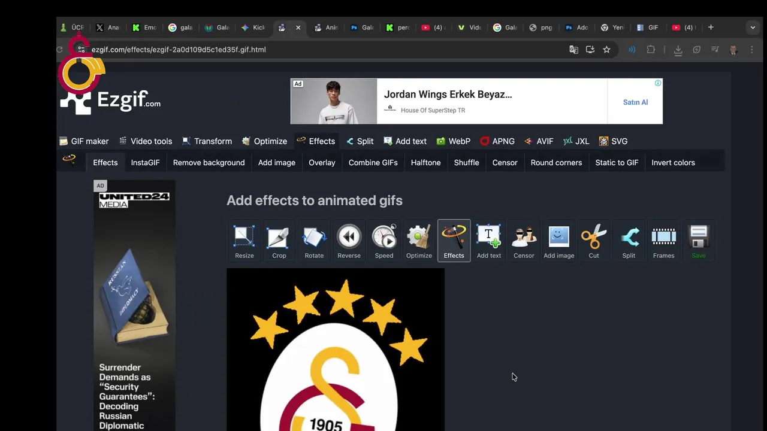
Task: Open the AVIF menu
Action: (x=539, y=141)
